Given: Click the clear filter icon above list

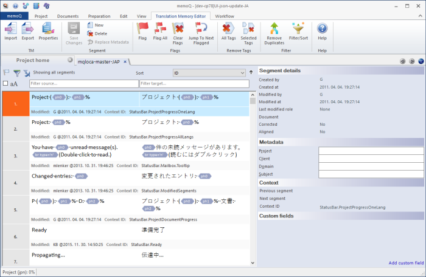Looking at the screenshot, I should click(27, 73).
